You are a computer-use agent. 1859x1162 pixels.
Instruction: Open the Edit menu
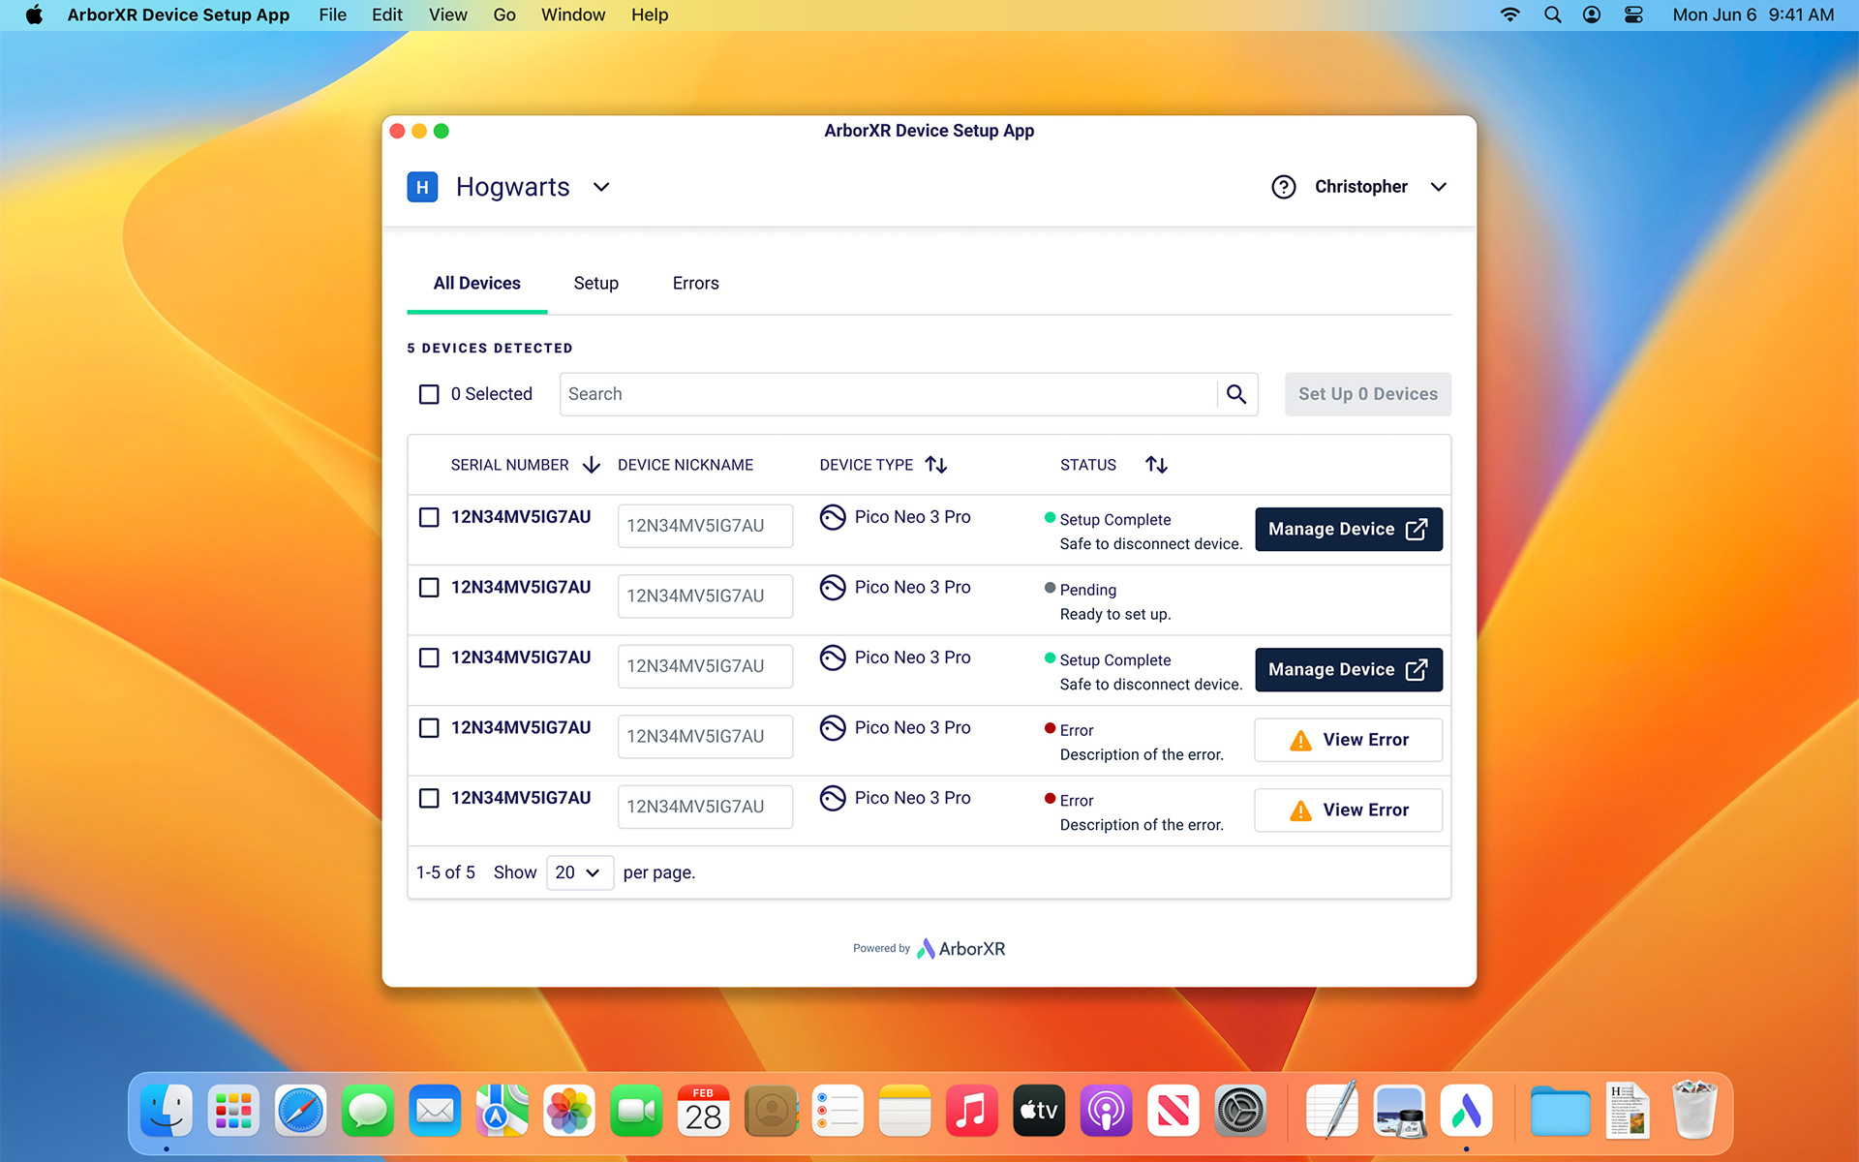[x=386, y=15]
